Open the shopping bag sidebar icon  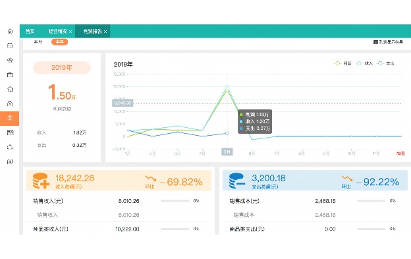coord(10,74)
